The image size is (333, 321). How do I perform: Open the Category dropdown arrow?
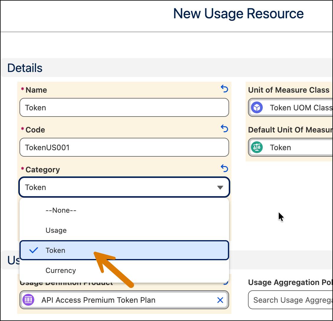pyautogui.click(x=220, y=187)
